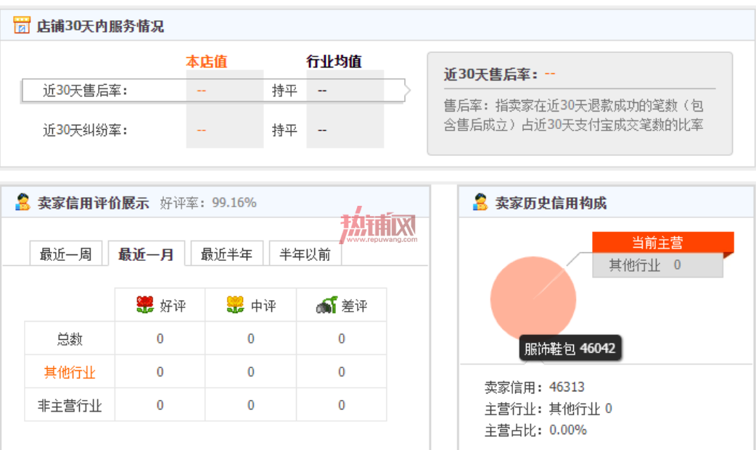Click the pink pie chart
The width and height of the screenshot is (756, 450).
tap(533, 299)
